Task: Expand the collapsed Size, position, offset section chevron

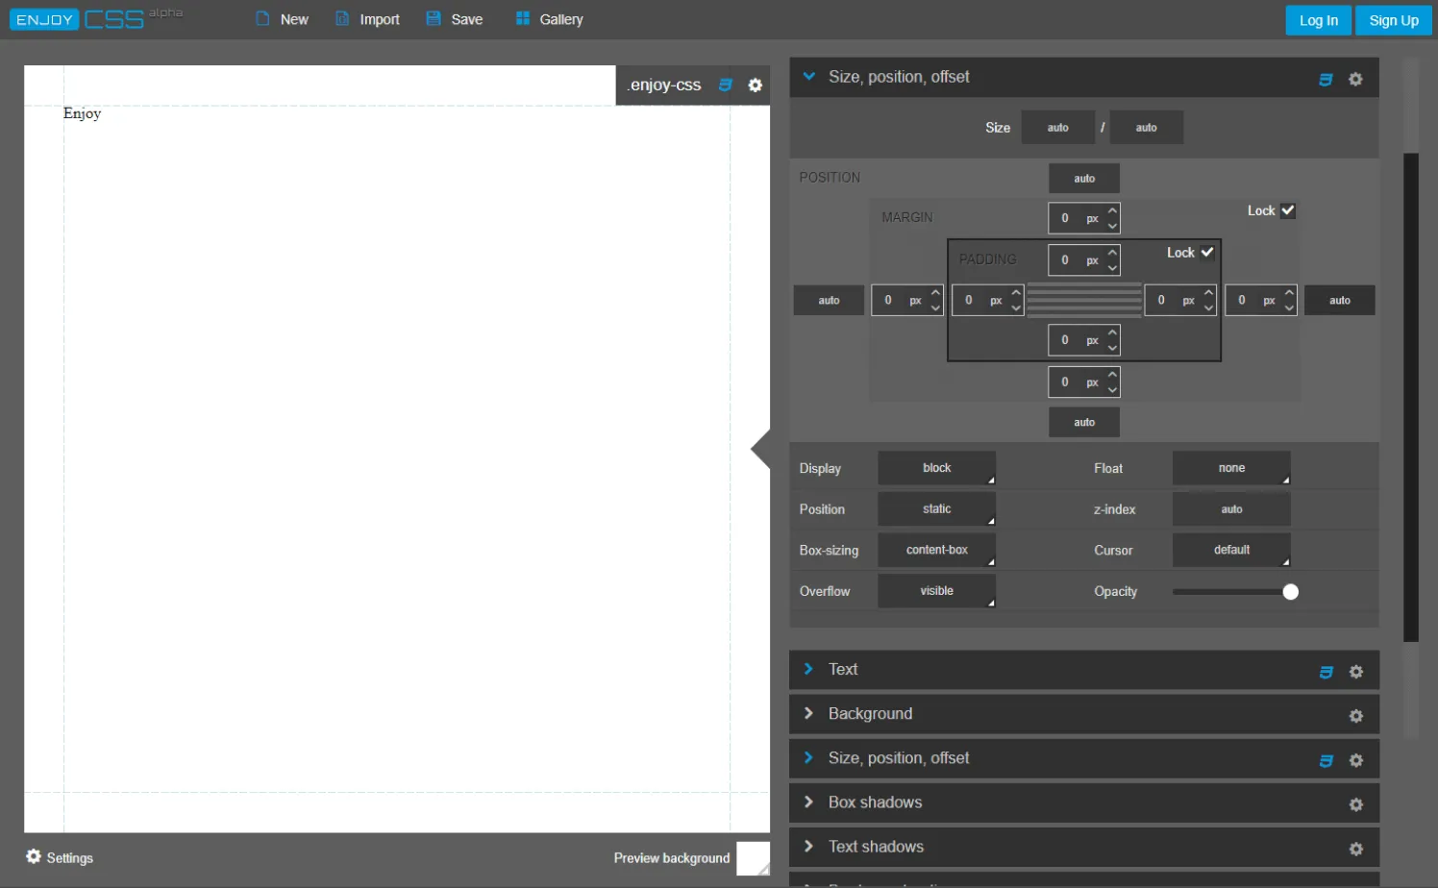Action: tap(808, 757)
